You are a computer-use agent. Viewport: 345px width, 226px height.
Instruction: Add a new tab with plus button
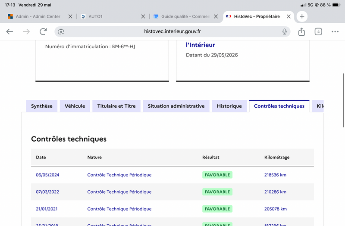pos(302,16)
